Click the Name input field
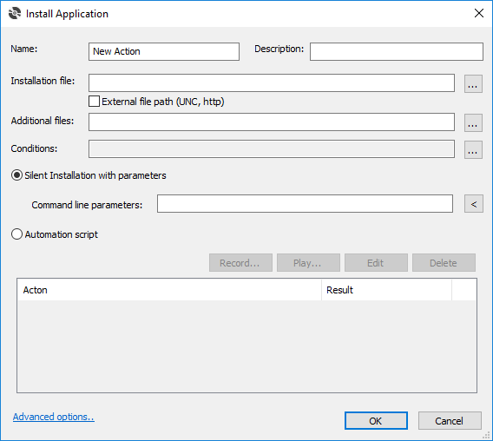This screenshot has width=493, height=441. (x=164, y=51)
